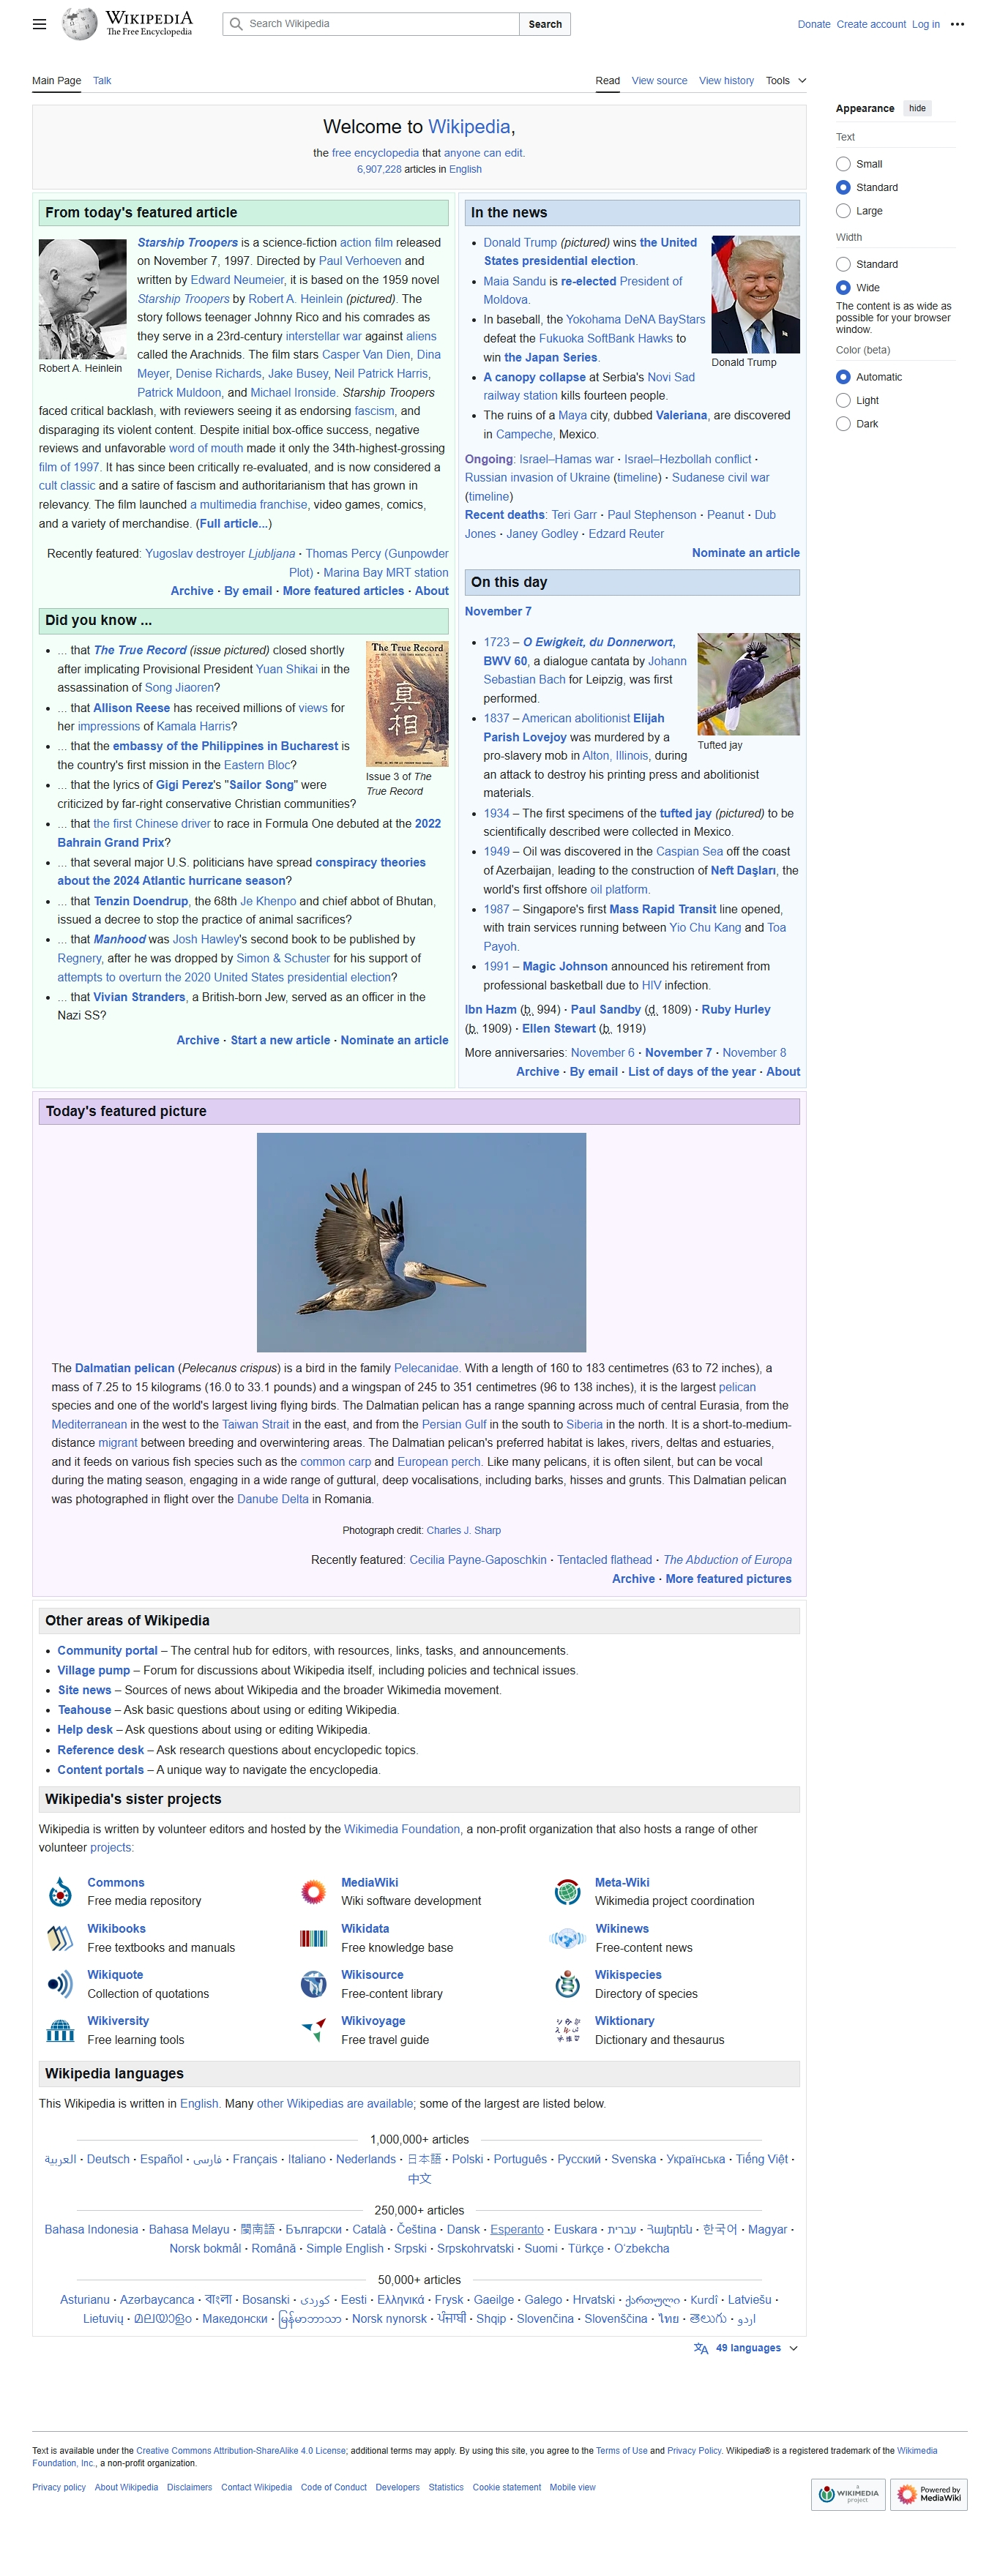Click the November 8 anniversaries link
Viewport: 1000px width, 2576px height.
click(x=754, y=1053)
